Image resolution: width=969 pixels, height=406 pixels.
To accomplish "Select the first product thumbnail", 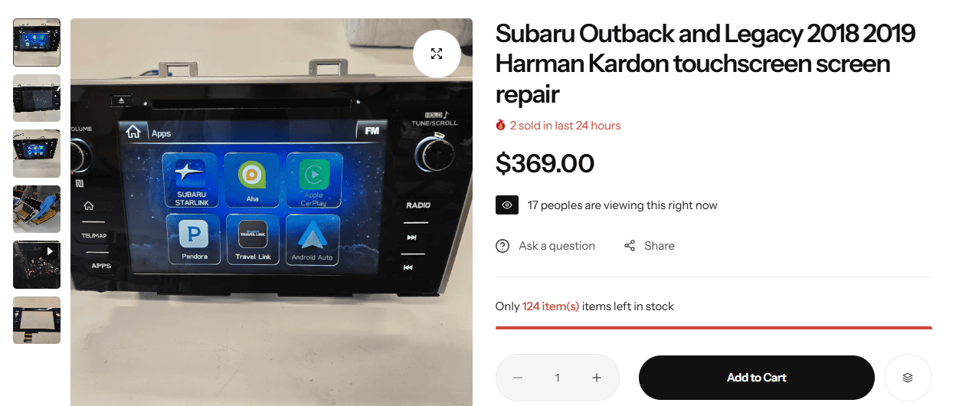I will (x=37, y=42).
